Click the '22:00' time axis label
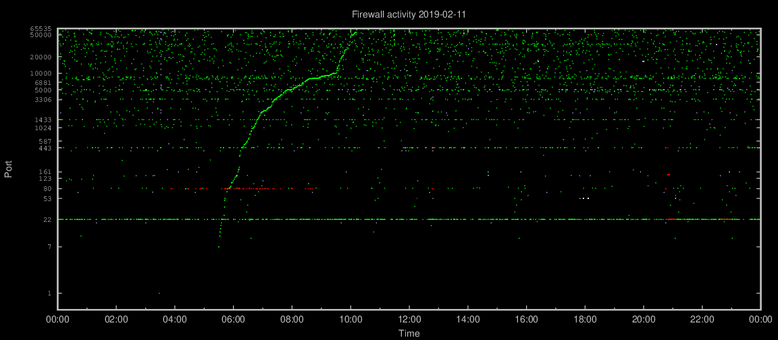This screenshot has width=778, height=340. (702, 320)
